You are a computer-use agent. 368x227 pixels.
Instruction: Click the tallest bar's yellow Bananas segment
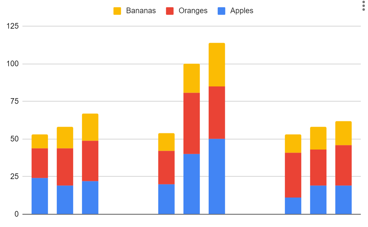click(x=217, y=65)
